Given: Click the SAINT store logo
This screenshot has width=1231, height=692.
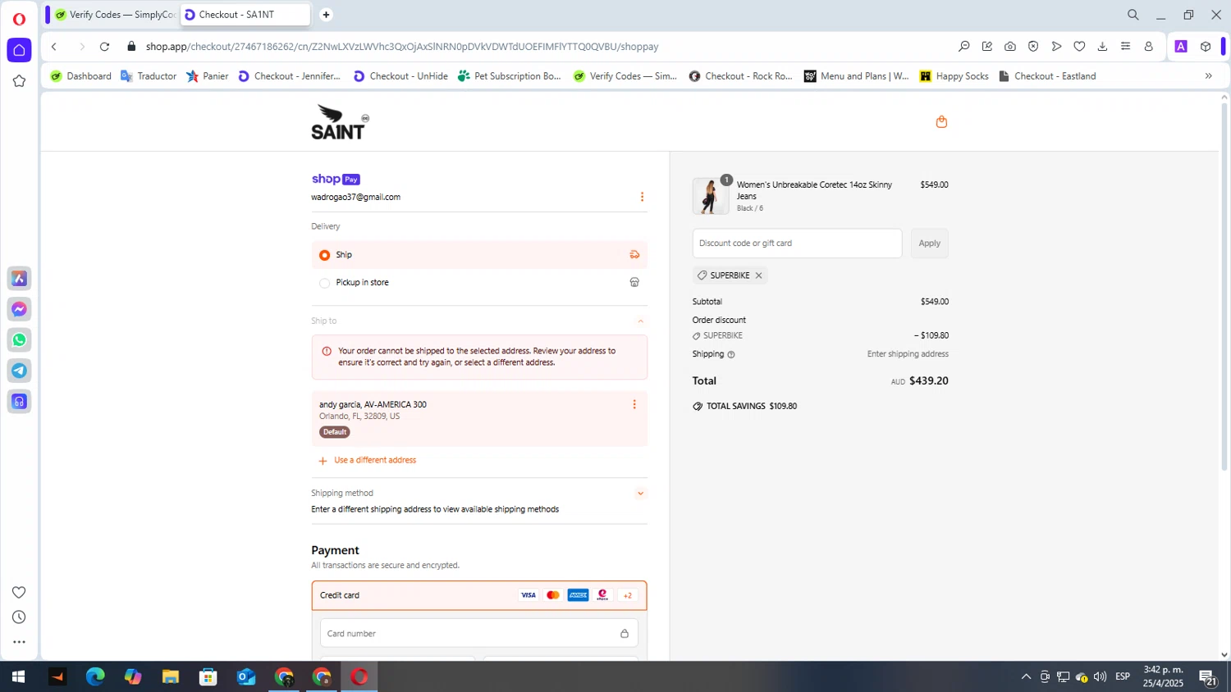Looking at the screenshot, I should [x=340, y=122].
